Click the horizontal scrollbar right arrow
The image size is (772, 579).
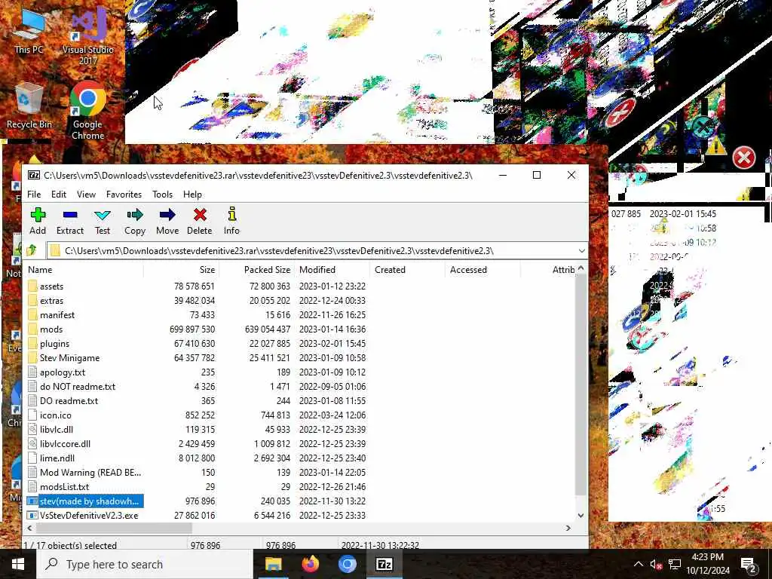(568, 528)
